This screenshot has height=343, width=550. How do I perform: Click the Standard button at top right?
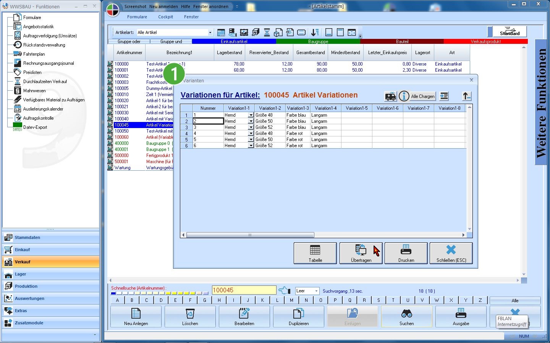click(x=510, y=32)
